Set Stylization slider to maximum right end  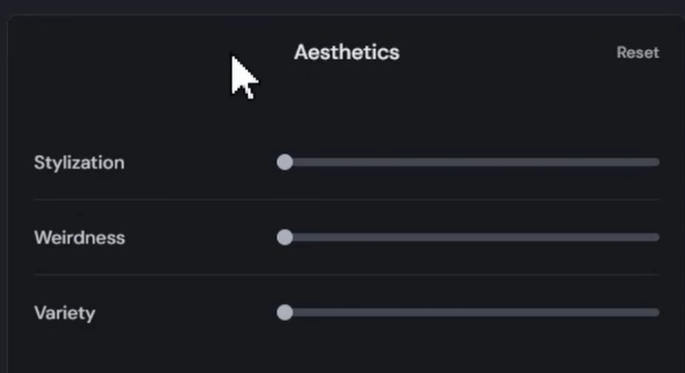[657, 162]
